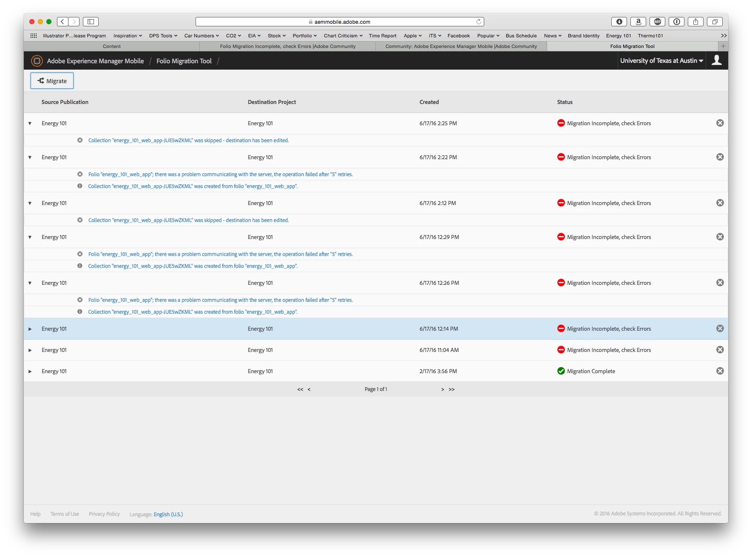Click 'Migration Complete' status text

tap(591, 371)
